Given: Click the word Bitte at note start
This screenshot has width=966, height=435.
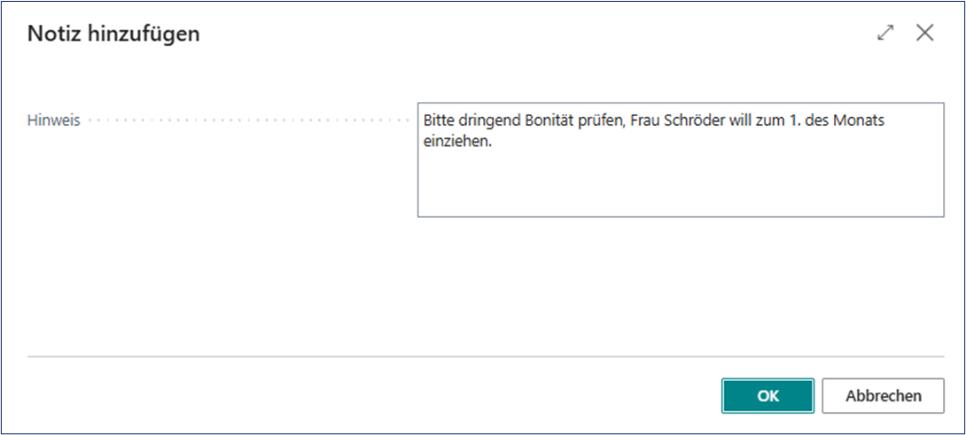Looking at the screenshot, I should click(x=439, y=120).
